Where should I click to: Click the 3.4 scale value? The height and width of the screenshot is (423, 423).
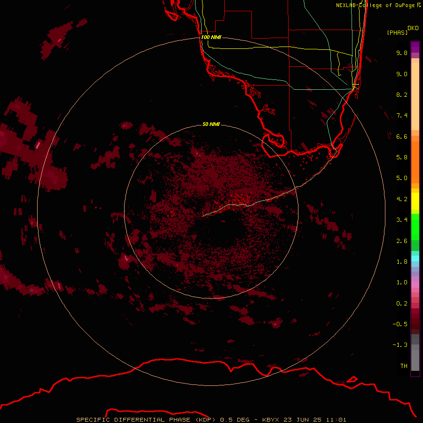pyautogui.click(x=402, y=220)
